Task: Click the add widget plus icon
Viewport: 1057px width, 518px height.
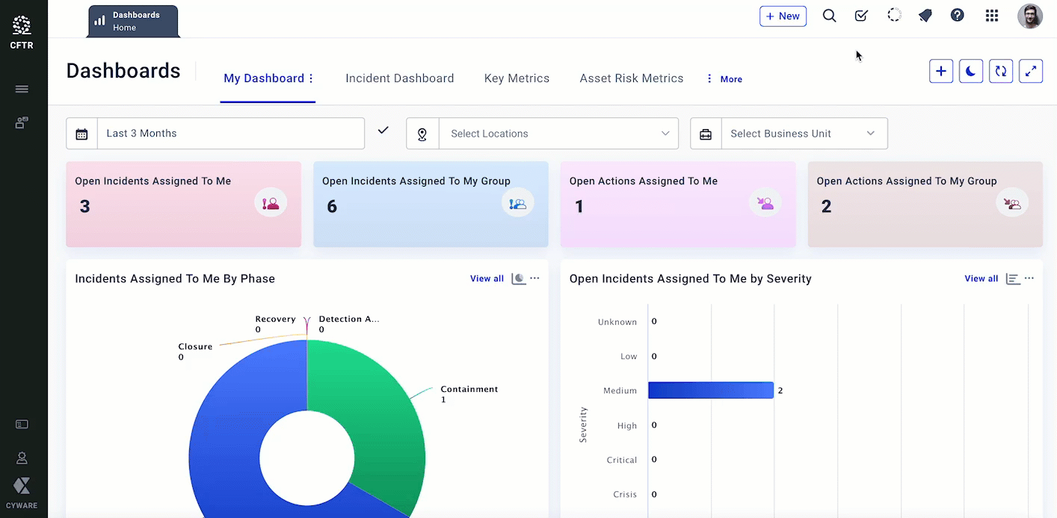Action: (941, 72)
